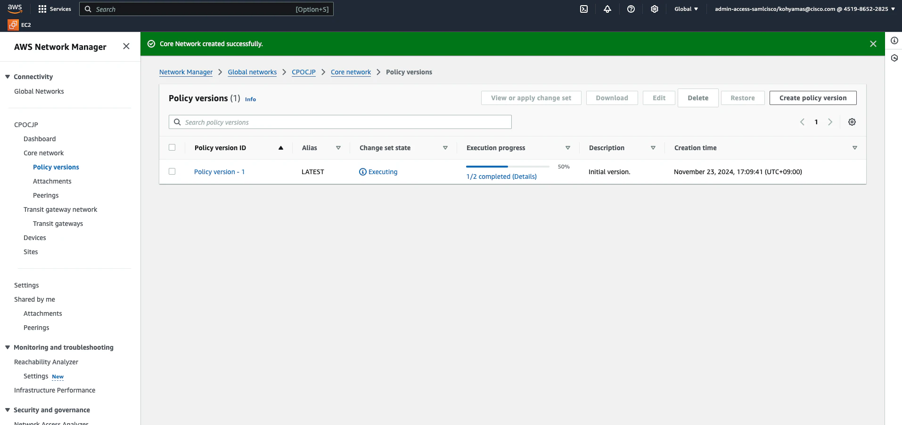This screenshot has height=425, width=902.
Task: Select all policy versions checkbox
Action: (172, 147)
